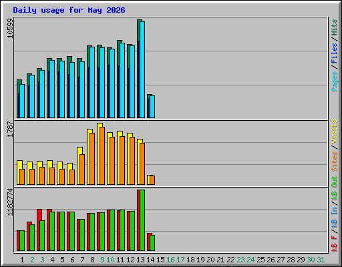Screen dimensions: 342x267
Task: Click the 'Pages' legend label
Action: tap(335, 81)
